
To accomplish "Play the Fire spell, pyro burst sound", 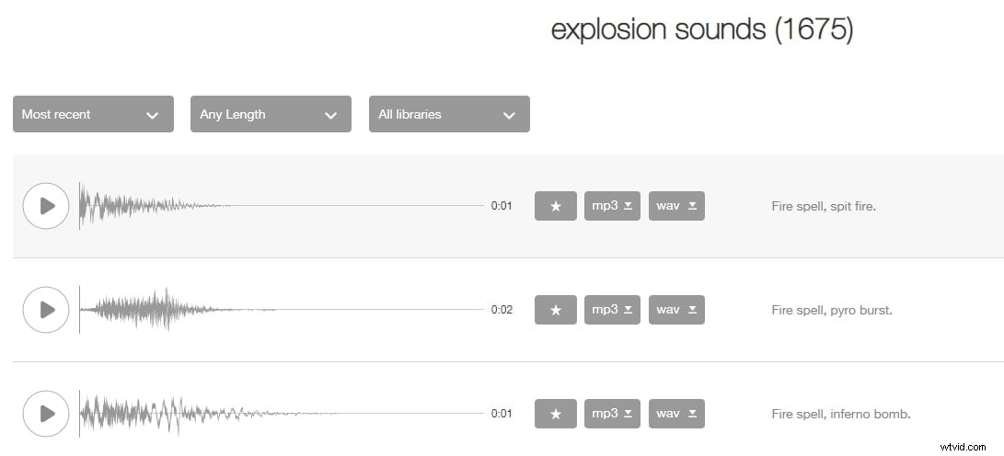I will (x=45, y=310).
